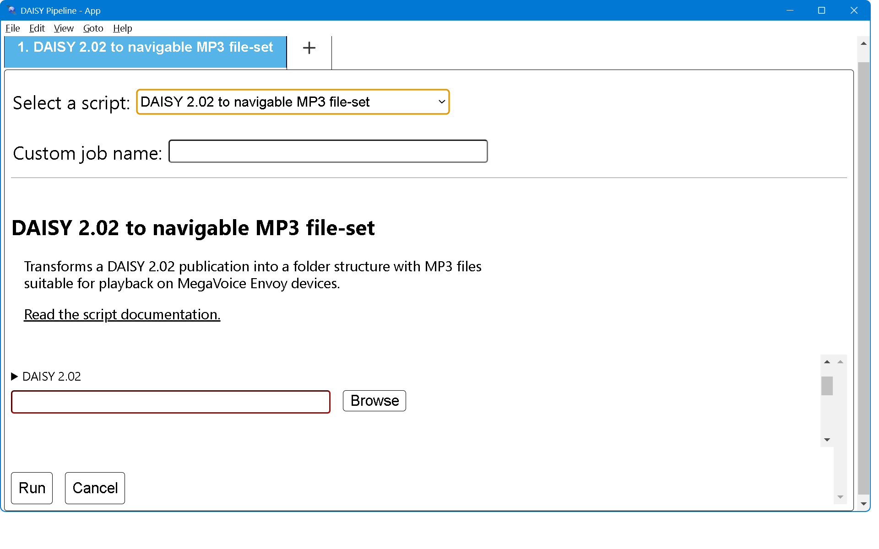The height and width of the screenshot is (549, 879).
Task: Click the main window scrollbar up arrow
Action: 863,43
